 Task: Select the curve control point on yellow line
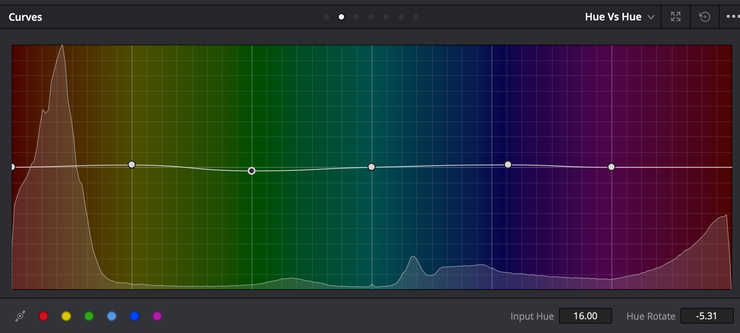click(x=132, y=165)
